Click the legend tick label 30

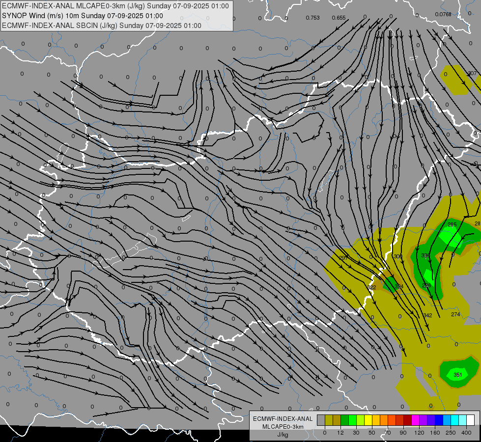coord(356,433)
